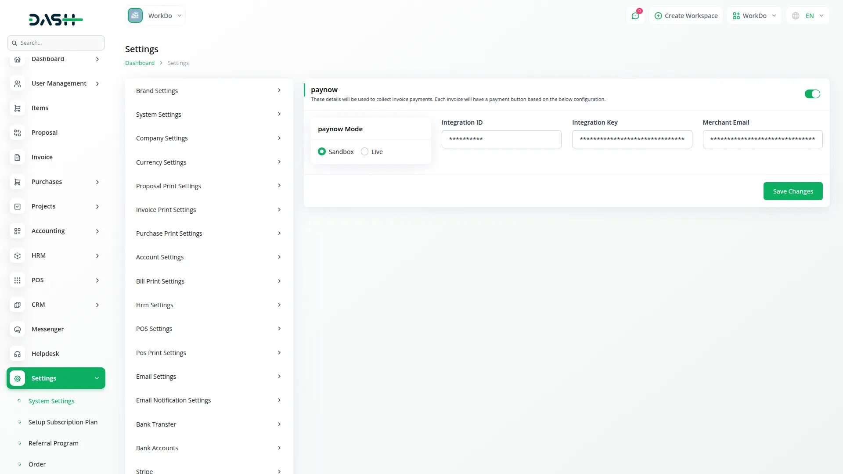Open the EN language dropdown
843x474 pixels.
click(x=808, y=15)
